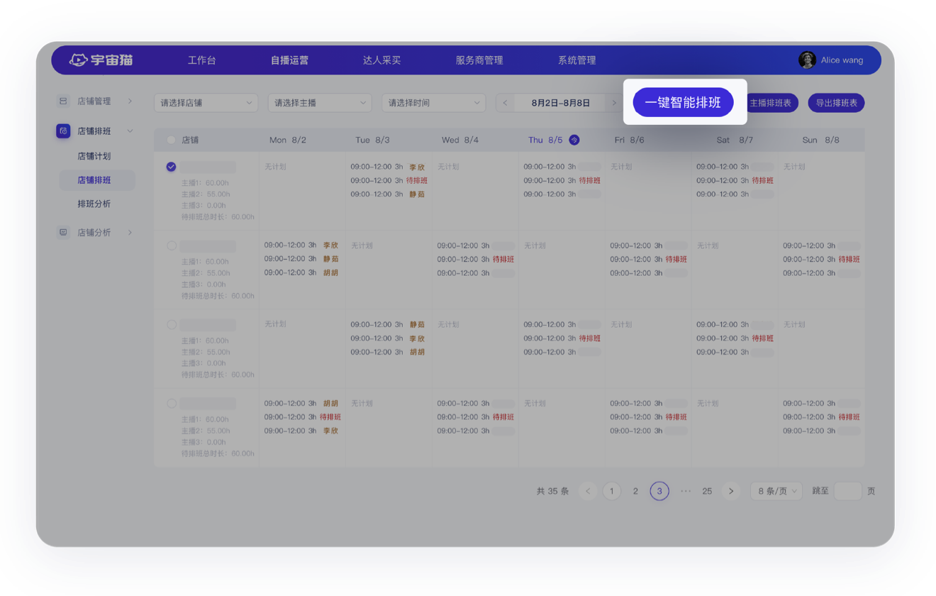Click the 店铺管理 sidebar icon
This screenshot has height=596, width=936.
(x=63, y=101)
